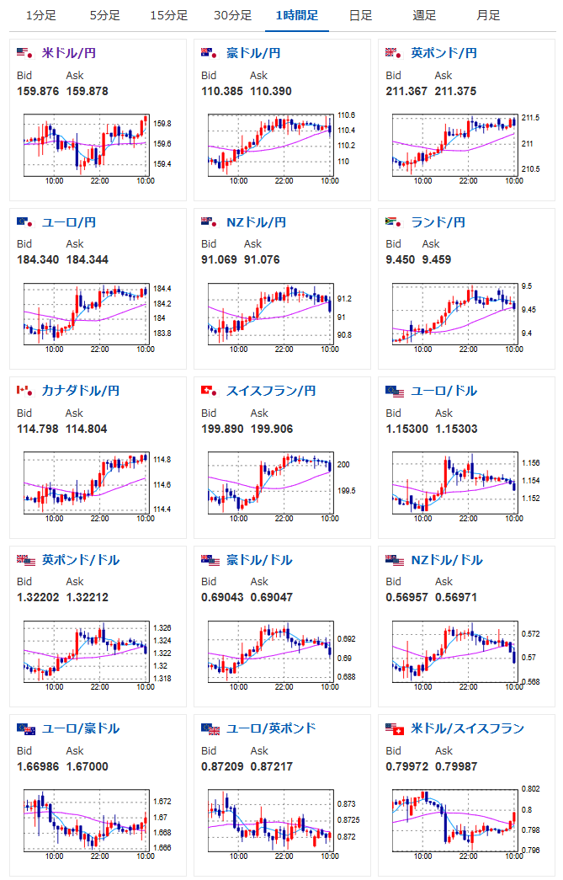This screenshot has height=880, width=563.
Task: Switch to the 1分足 timeframe tab
Action: pyautogui.click(x=41, y=16)
